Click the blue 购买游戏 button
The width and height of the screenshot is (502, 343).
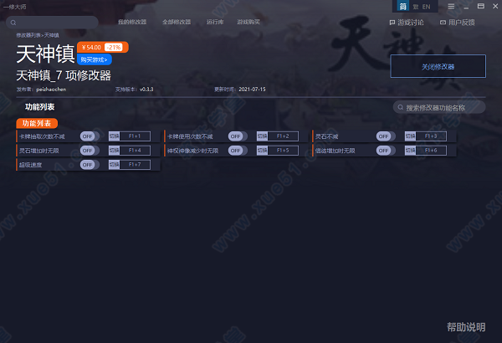94,59
